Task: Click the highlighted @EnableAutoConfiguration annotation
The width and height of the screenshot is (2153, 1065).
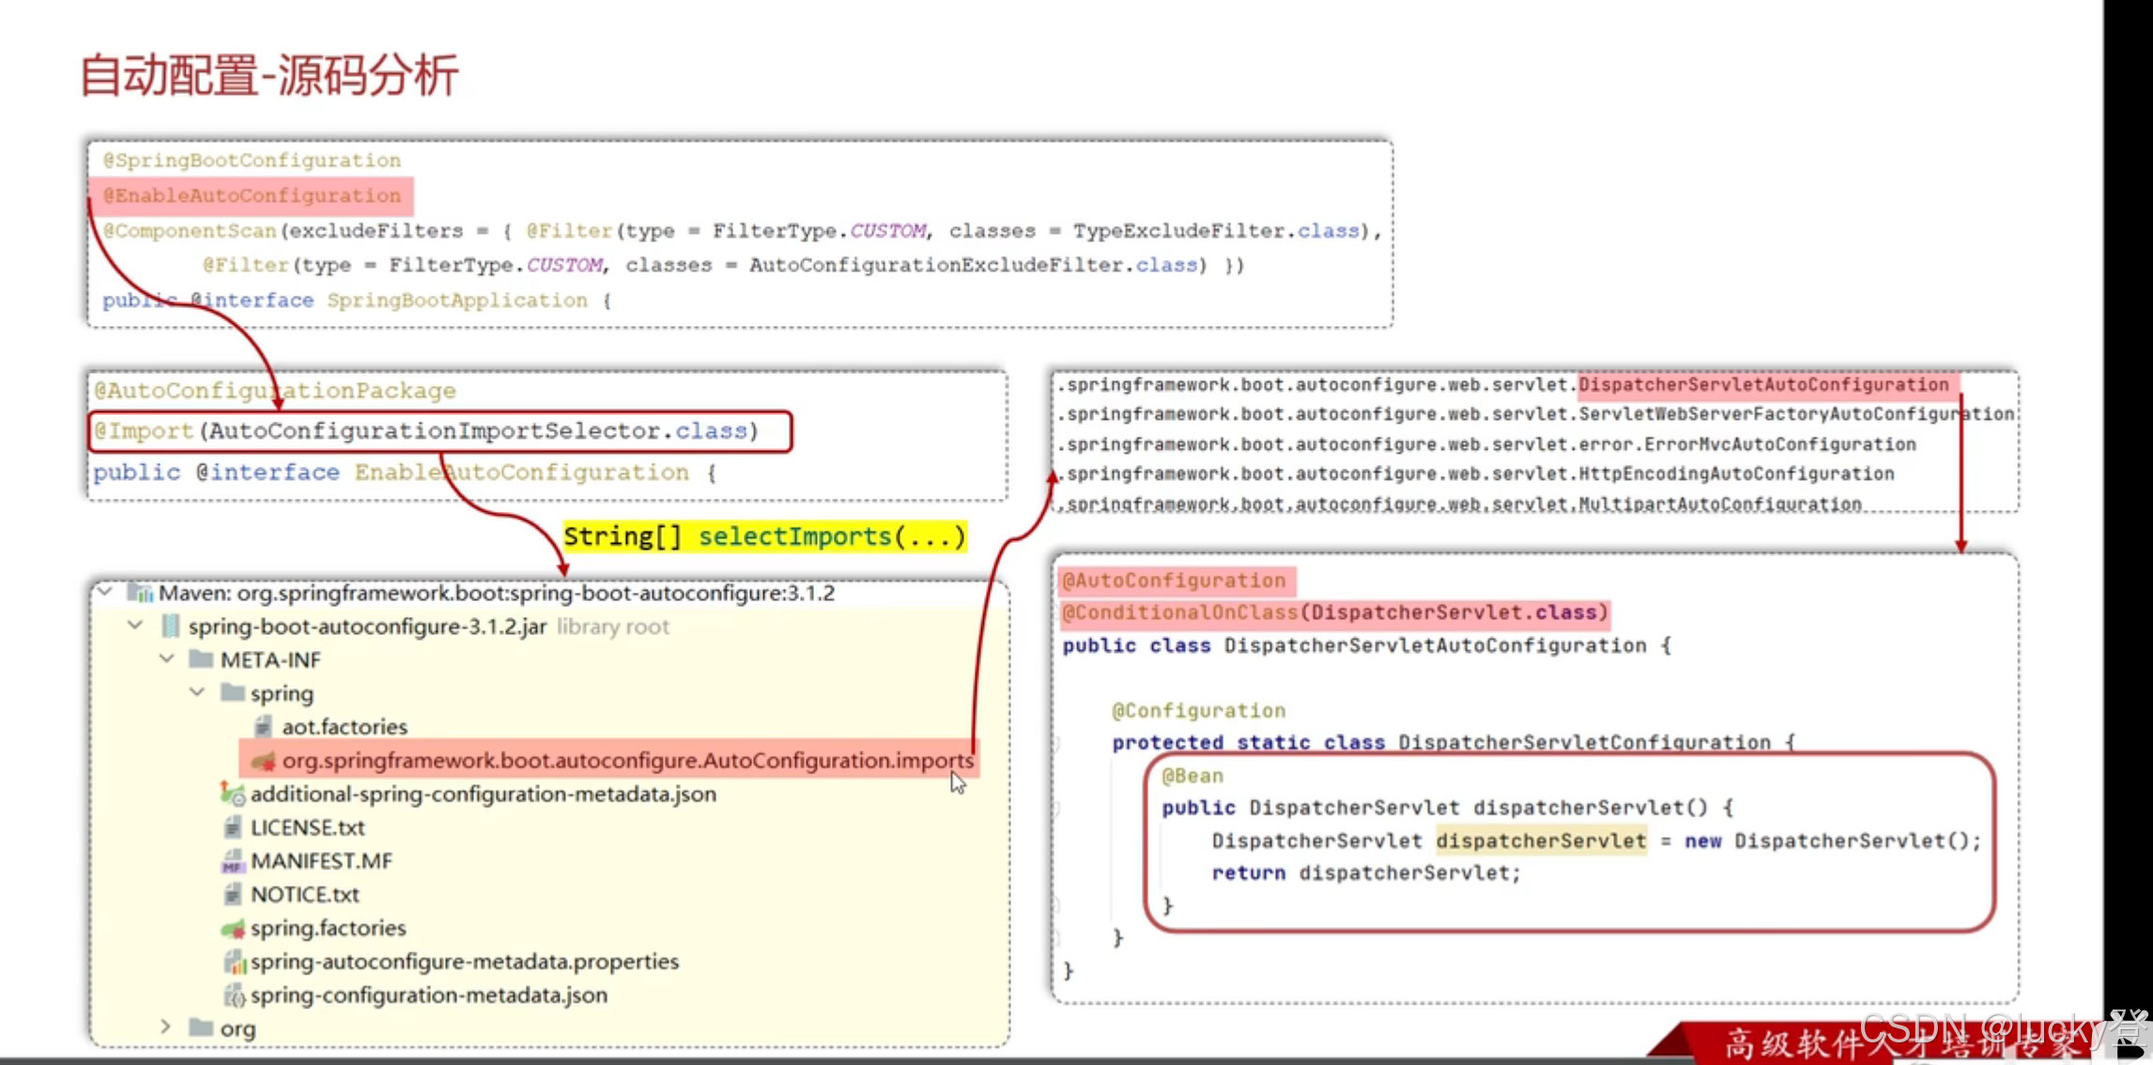Action: click(252, 195)
